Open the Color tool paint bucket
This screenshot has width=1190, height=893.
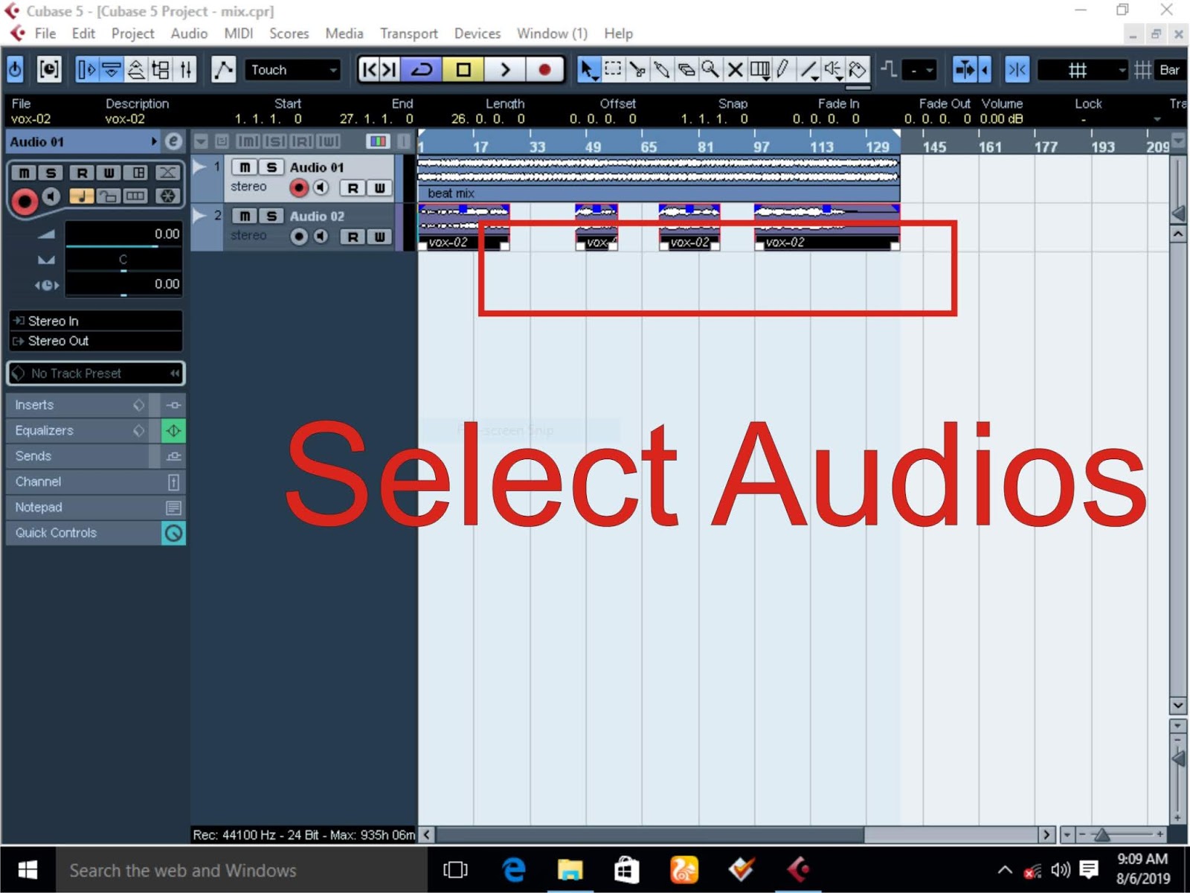857,69
